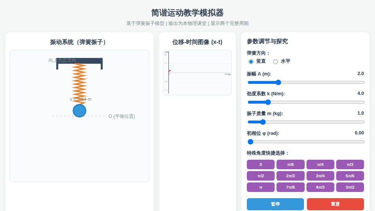Click the 特殊角度快捷选择 label

pyautogui.click(x=268, y=153)
